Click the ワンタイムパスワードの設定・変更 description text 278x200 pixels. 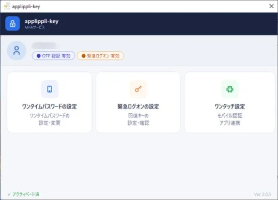(x=50, y=119)
